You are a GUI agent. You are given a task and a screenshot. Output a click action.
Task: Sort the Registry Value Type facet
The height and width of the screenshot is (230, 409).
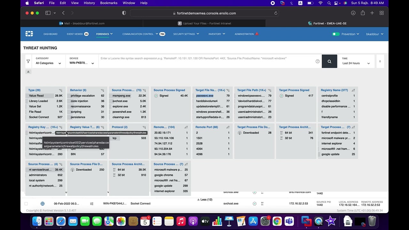pyautogui.click(x=102, y=127)
